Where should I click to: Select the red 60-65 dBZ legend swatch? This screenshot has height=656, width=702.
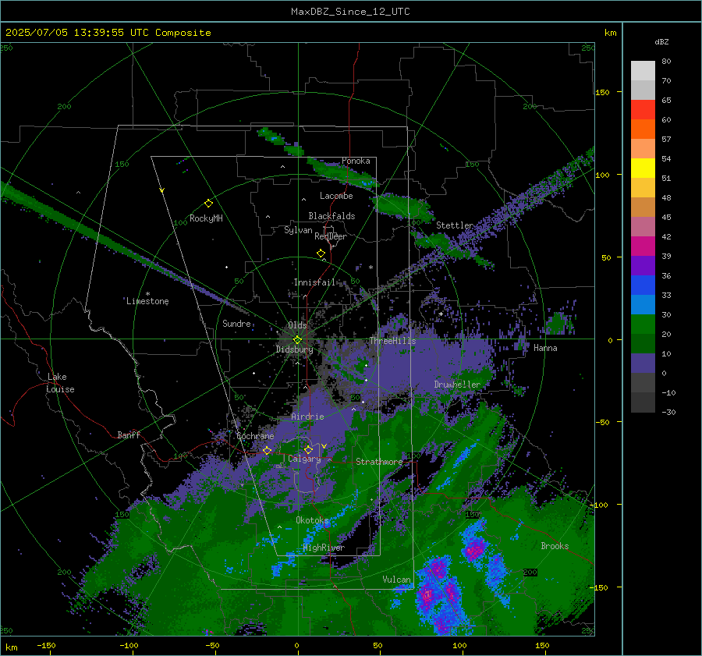click(643, 110)
